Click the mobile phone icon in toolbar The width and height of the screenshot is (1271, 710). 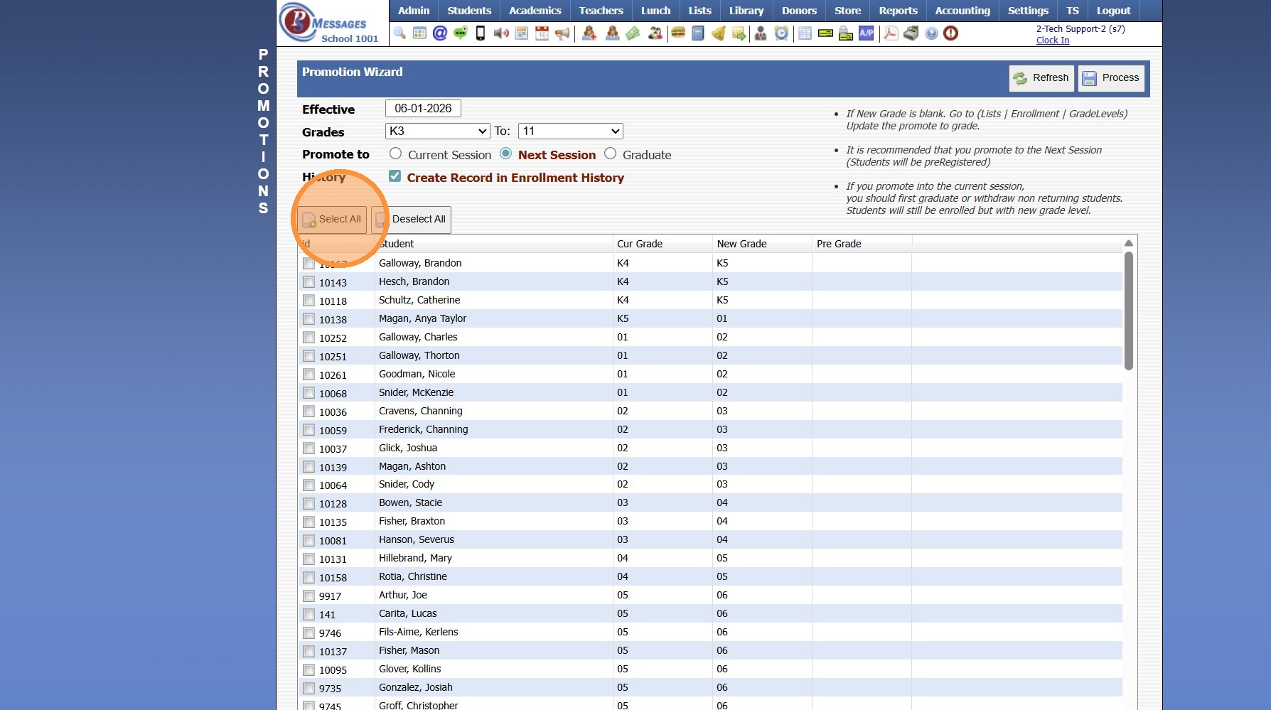tap(481, 33)
